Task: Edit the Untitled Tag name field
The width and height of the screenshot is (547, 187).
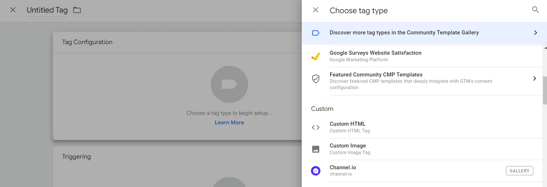Action: click(47, 10)
